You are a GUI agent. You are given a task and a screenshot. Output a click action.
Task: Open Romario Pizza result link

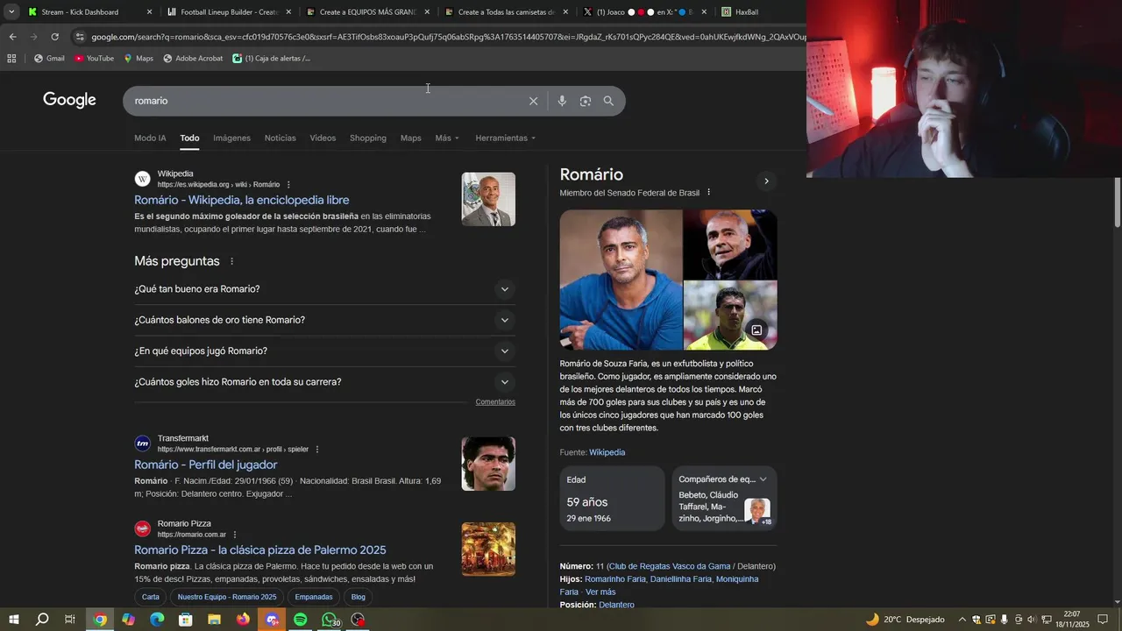260,550
